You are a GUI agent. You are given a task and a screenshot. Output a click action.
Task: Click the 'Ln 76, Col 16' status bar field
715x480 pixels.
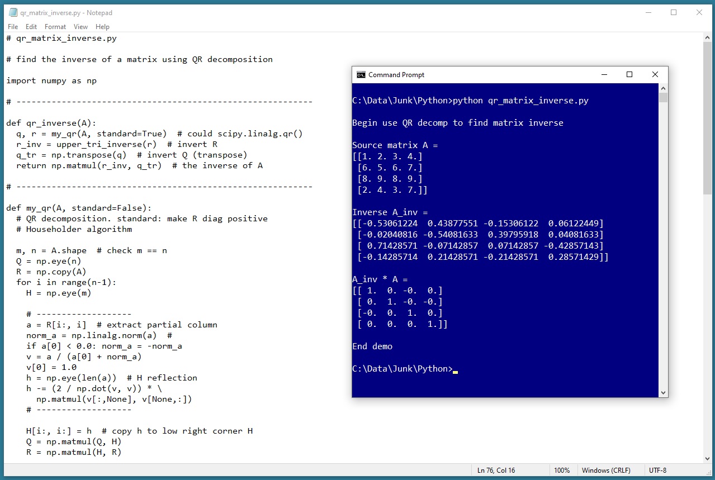[x=496, y=471]
